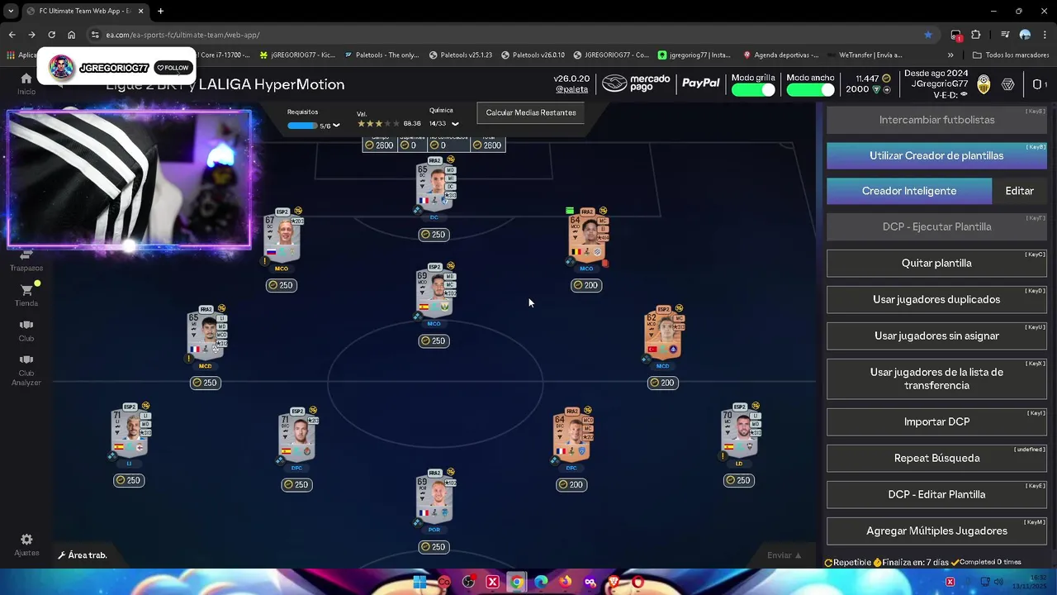1057x595 pixels.
Task: Open the Traspasos sidebar section
Action: click(26, 260)
